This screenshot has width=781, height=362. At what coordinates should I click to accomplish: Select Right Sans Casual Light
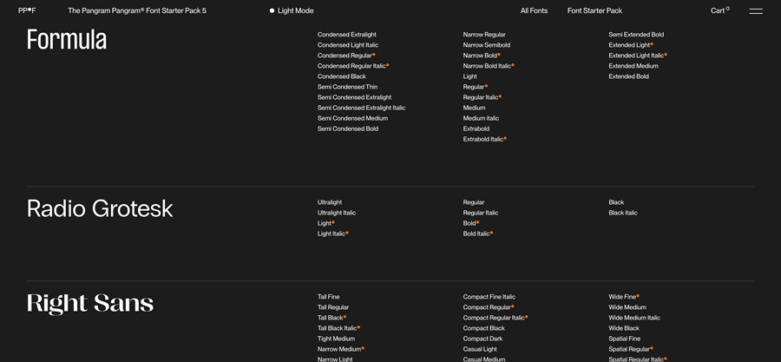(x=480, y=349)
